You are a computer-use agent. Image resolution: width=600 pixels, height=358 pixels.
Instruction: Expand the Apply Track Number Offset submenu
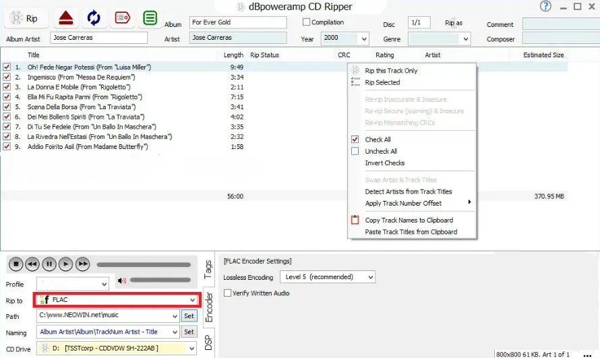(469, 202)
